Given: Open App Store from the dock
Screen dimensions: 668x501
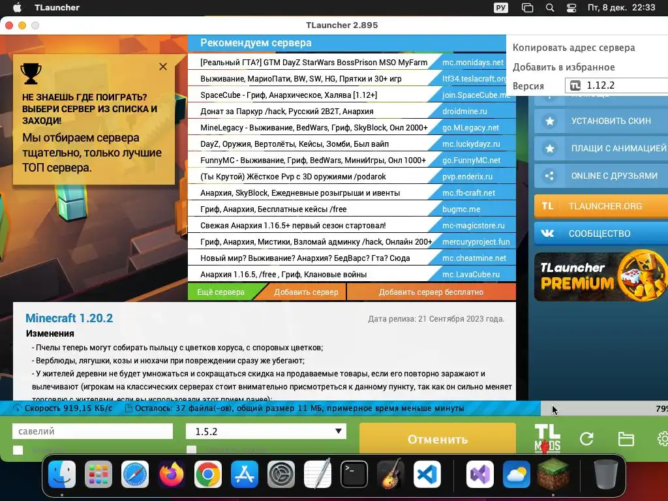Looking at the screenshot, I should (x=245, y=474).
